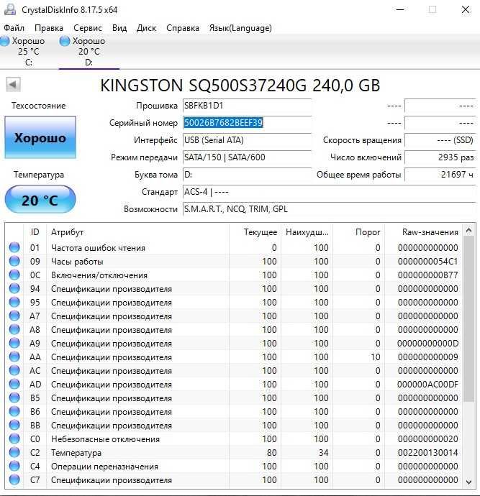The width and height of the screenshot is (480, 496).
Task: Click status orb for attribute C7
Action: click(x=14, y=479)
